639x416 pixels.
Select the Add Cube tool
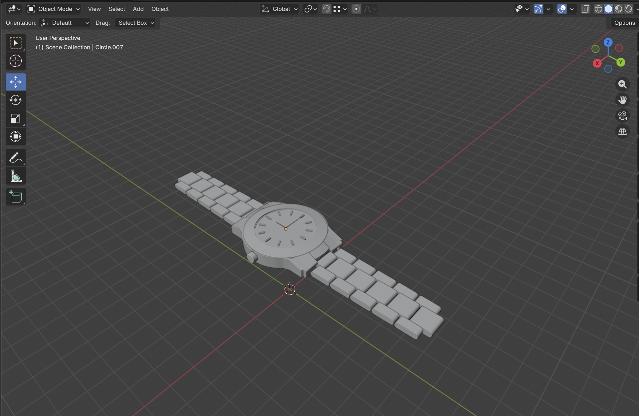coord(16,197)
